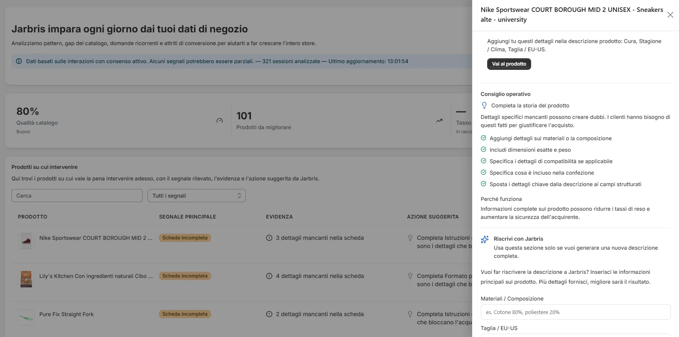Focus the 'Materiali / Composizione' input field
The width and height of the screenshot is (679, 337).
575,312
